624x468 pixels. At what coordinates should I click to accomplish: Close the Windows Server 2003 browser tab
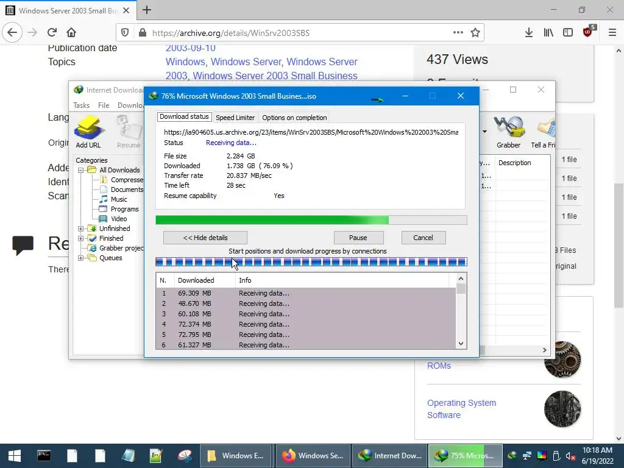[126, 10]
